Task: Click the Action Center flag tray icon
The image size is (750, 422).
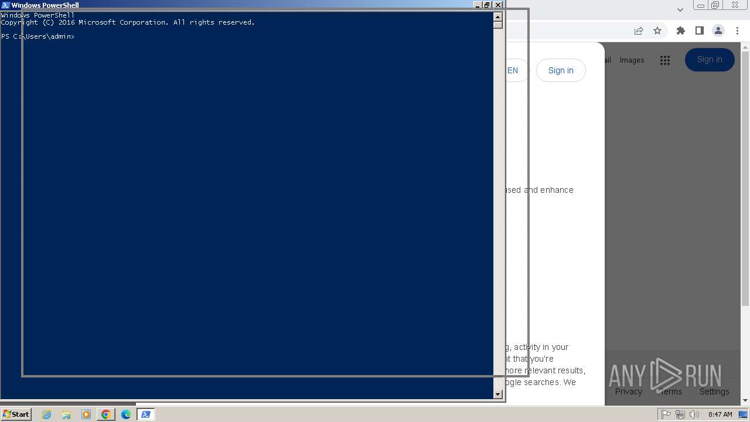Action: click(666, 414)
